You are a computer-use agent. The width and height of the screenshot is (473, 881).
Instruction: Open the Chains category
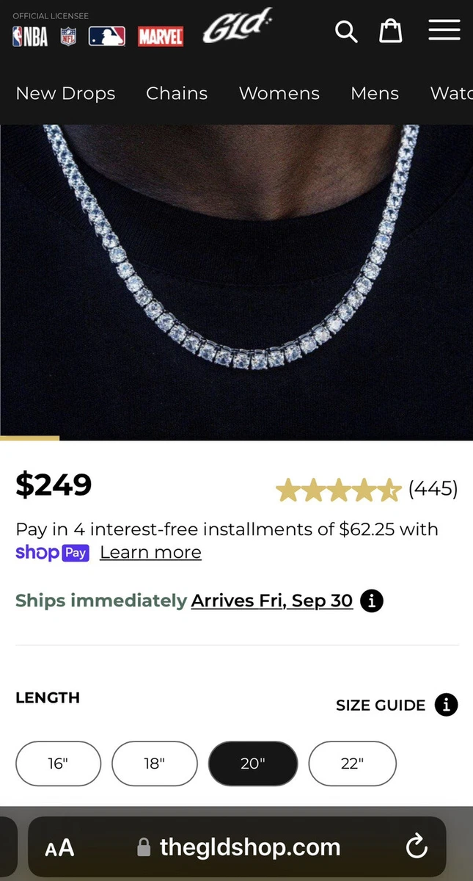tap(177, 93)
